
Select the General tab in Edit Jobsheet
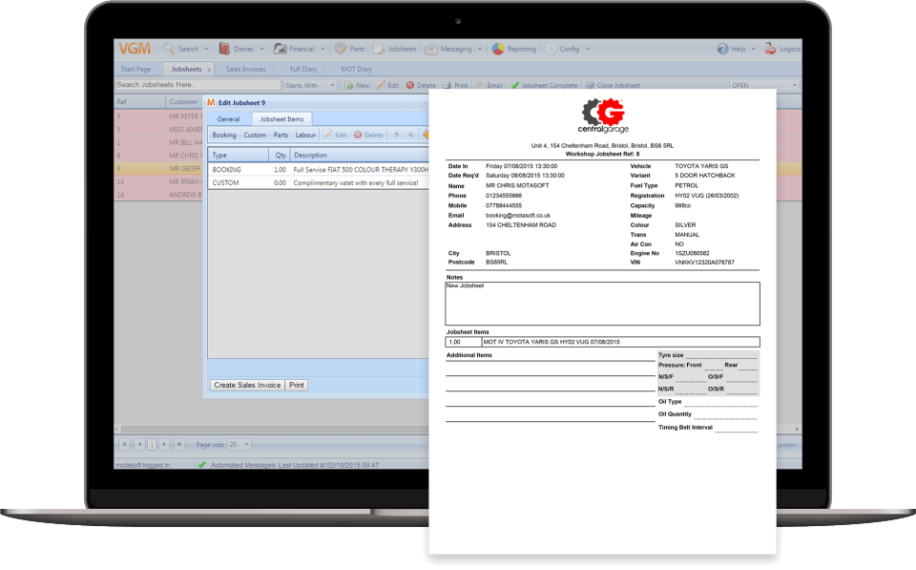tap(228, 118)
